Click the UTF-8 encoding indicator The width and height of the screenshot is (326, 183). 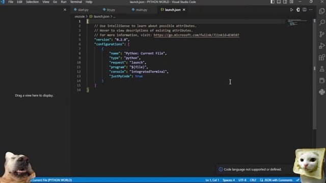click(x=242, y=180)
